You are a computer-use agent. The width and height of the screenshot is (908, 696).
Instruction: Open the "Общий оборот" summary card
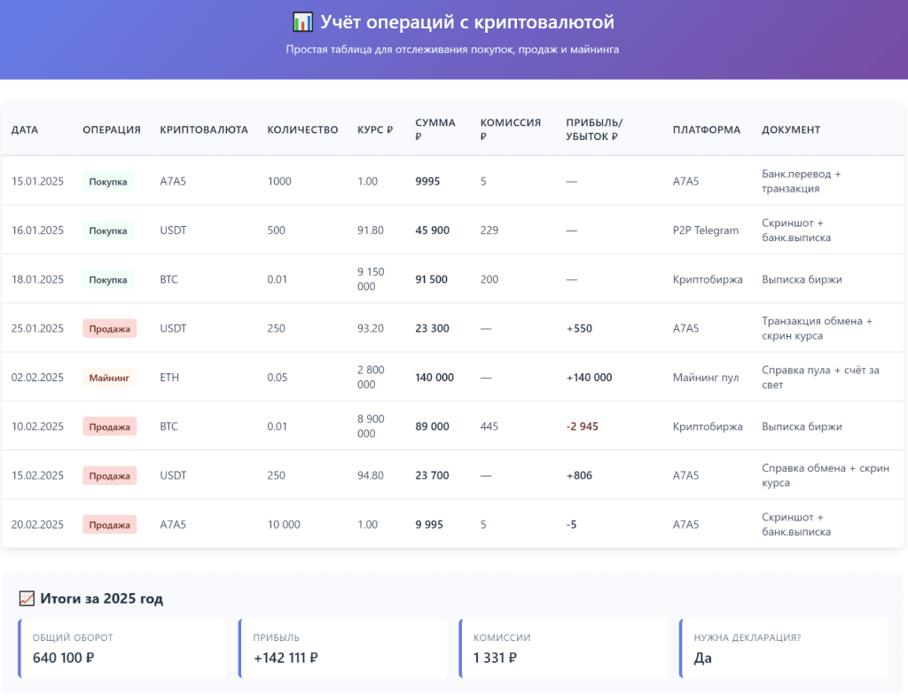click(122, 649)
